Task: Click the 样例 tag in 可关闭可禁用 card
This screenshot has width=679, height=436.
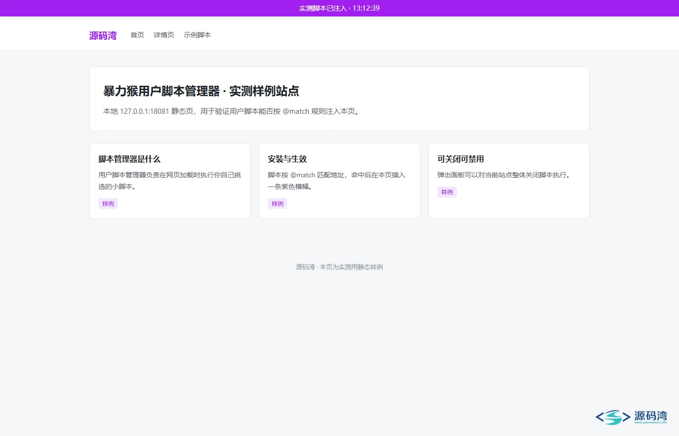Action: click(447, 192)
